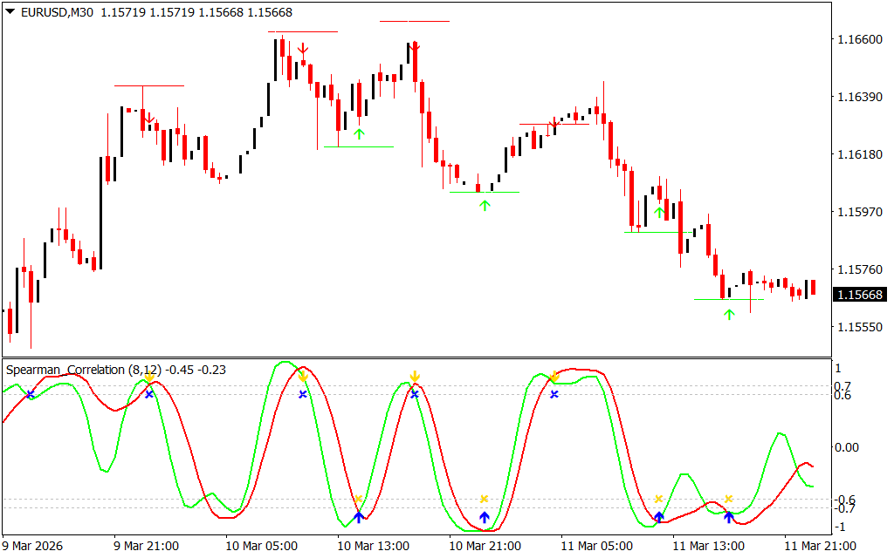Select the highest red resistance line on chart

pyautogui.click(x=415, y=21)
